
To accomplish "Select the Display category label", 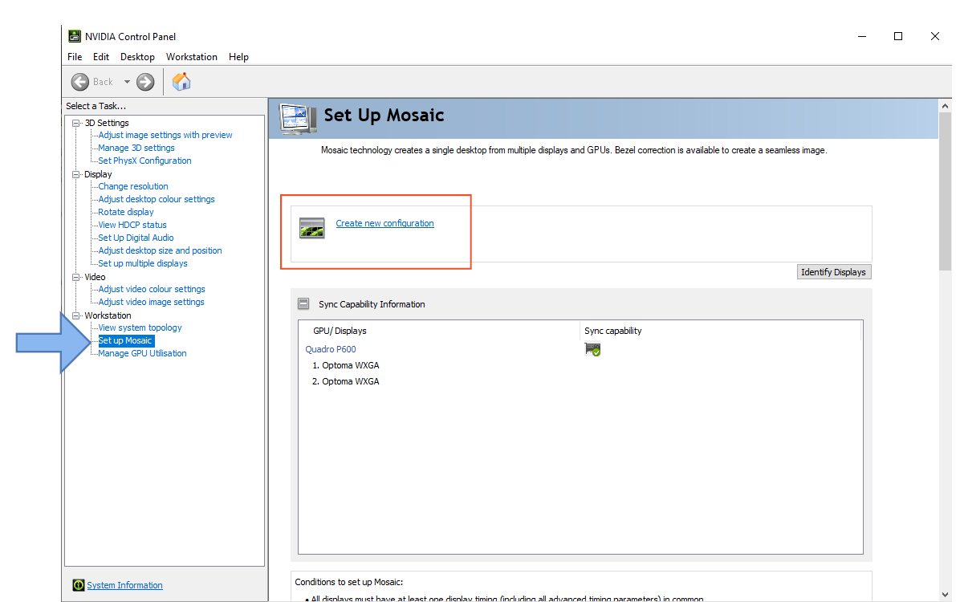I will pos(98,174).
